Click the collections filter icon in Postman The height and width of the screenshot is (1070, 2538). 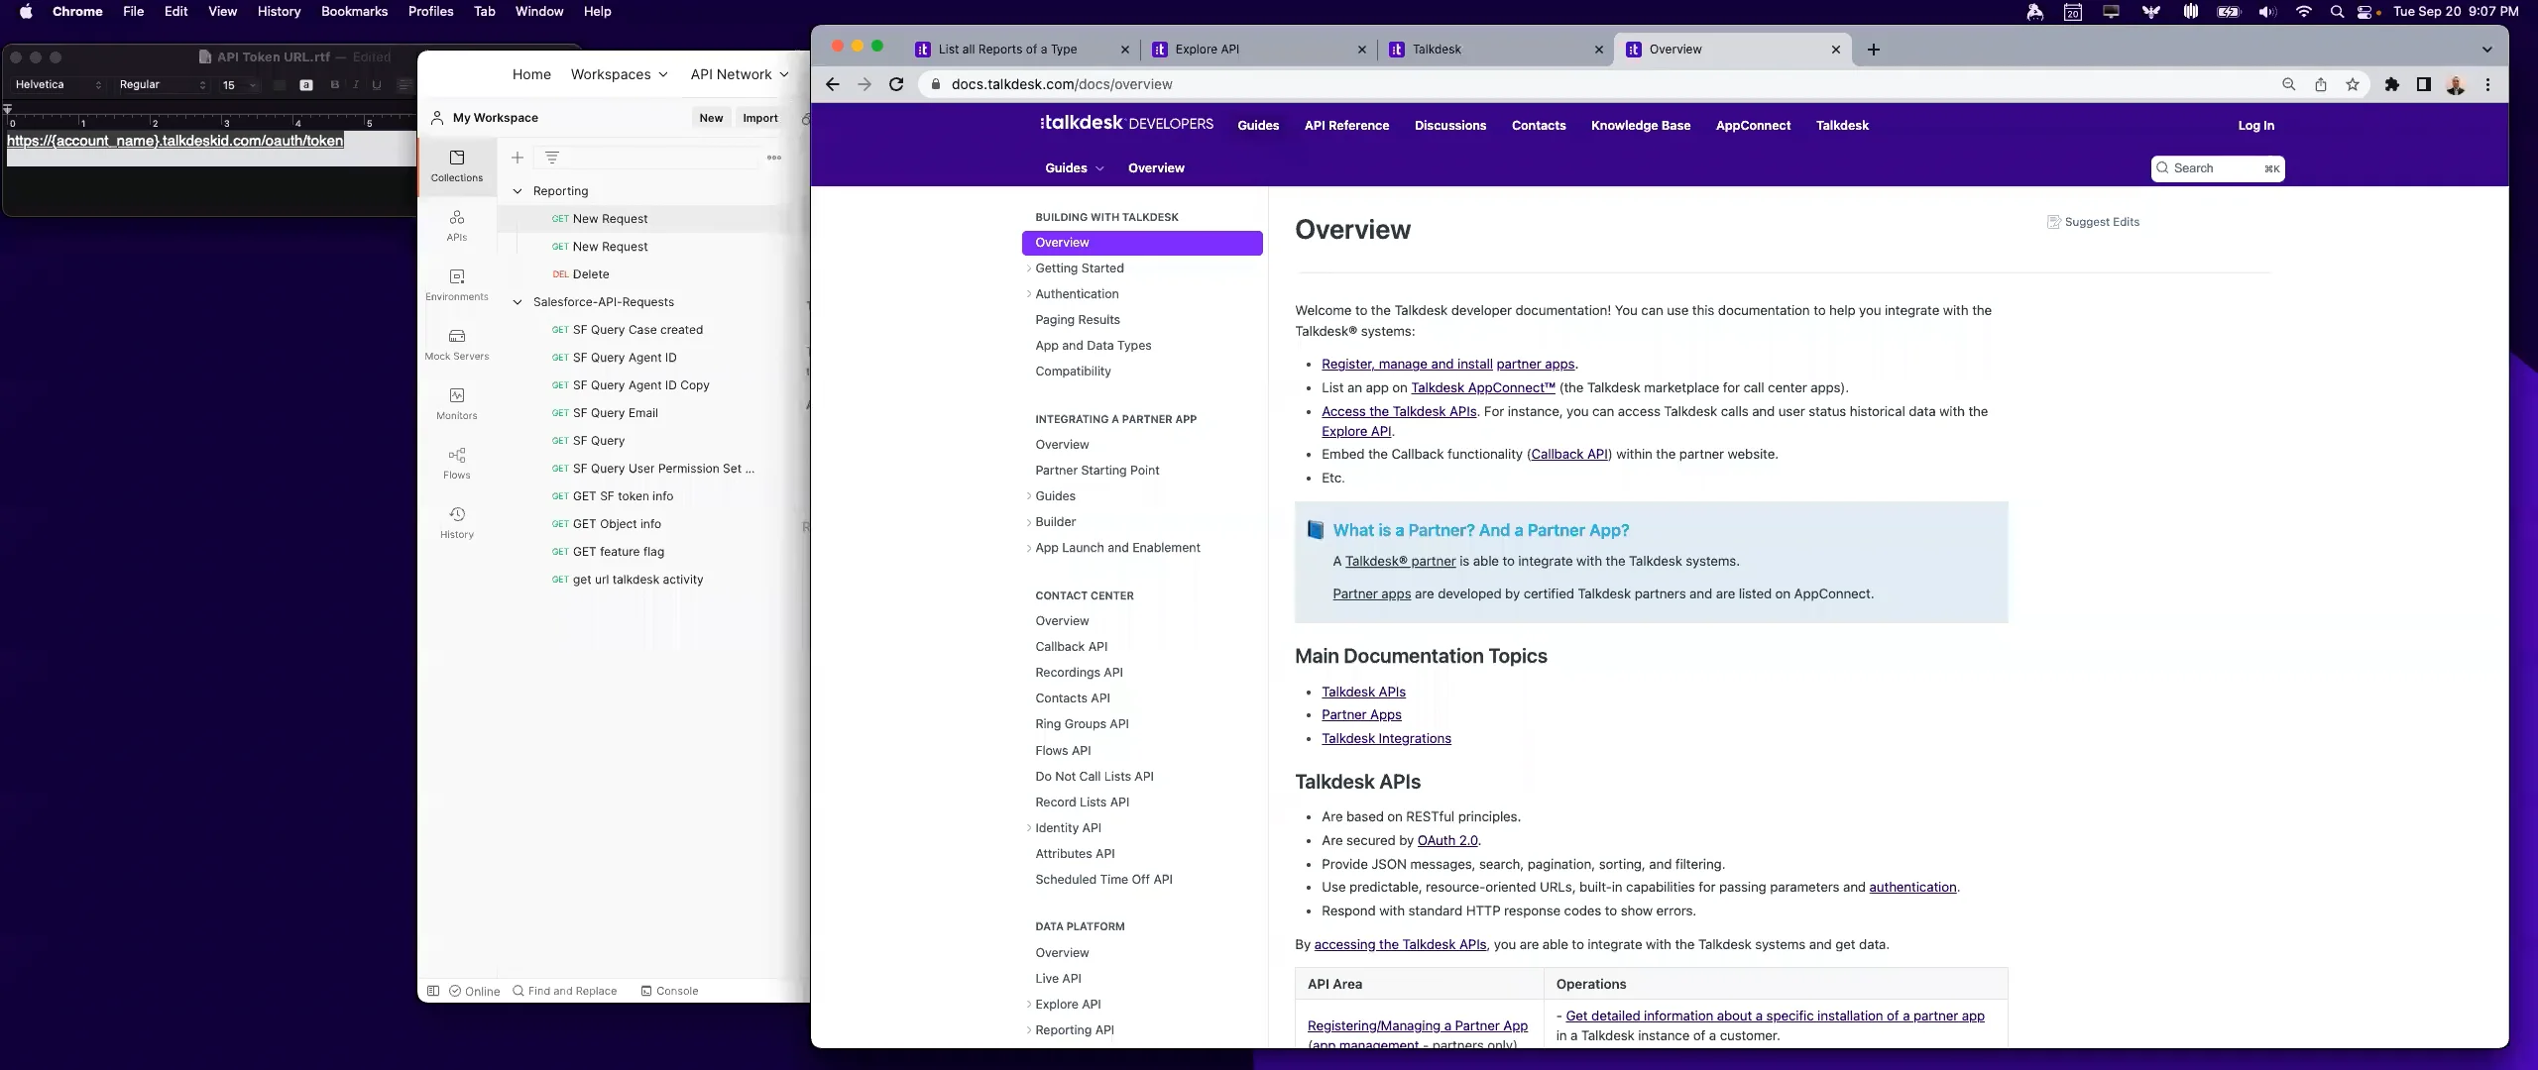pos(552,158)
